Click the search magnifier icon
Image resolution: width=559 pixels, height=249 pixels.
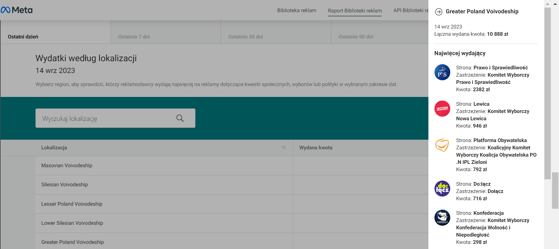(180, 118)
